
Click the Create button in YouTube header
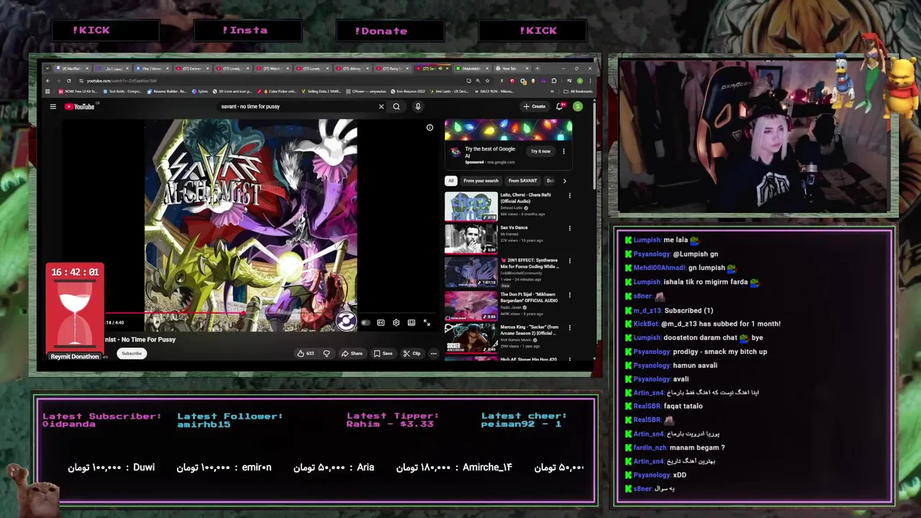tap(534, 106)
